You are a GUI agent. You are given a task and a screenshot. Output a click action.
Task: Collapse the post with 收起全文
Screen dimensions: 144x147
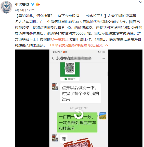95,45
